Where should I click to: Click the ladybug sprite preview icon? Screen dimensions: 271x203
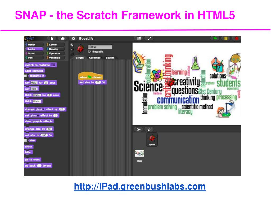point(80,49)
